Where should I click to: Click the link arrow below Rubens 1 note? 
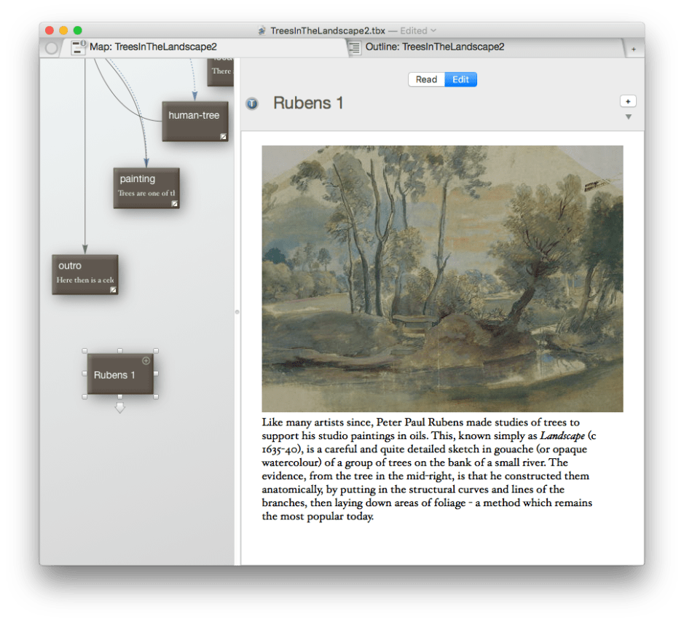[120, 408]
